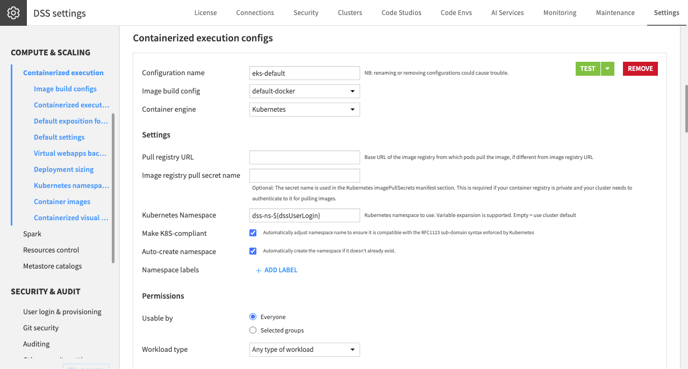Open the Code Envs tab
Viewport: 688px width, 369px height.
(456, 13)
